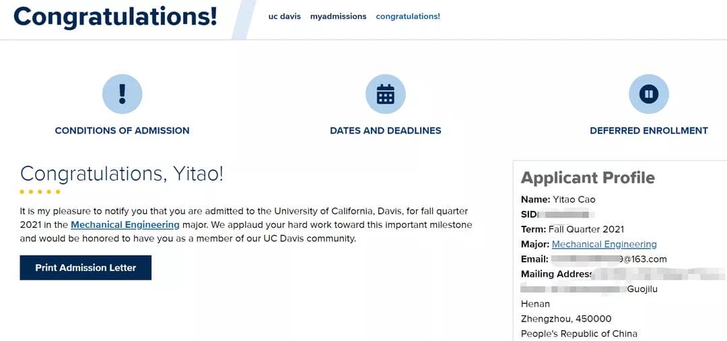Open the myadmissions breadcrumb item
This screenshot has height=341, width=727.
pyautogui.click(x=339, y=17)
